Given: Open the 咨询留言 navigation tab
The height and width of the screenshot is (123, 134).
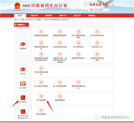Looking at the screenshot, I should point(92,16).
